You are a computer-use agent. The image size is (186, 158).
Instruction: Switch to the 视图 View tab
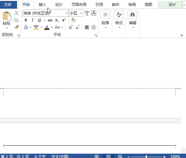tap(148, 5)
